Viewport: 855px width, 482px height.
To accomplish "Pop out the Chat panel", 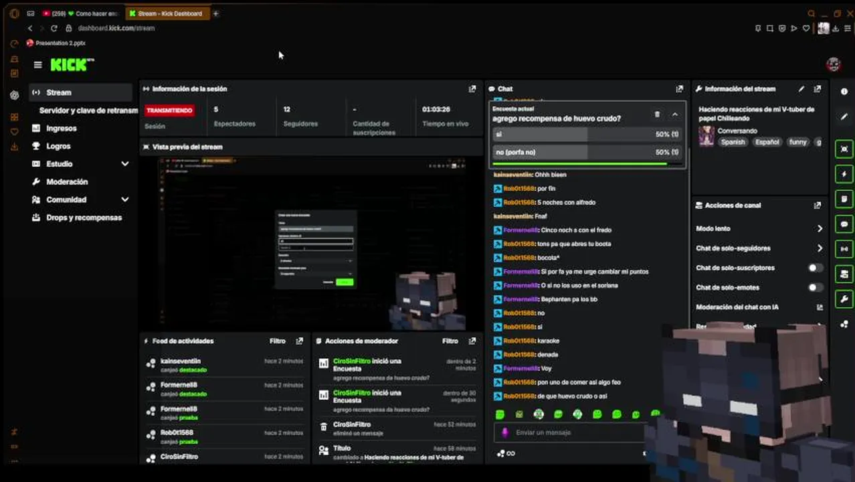I will click(680, 88).
